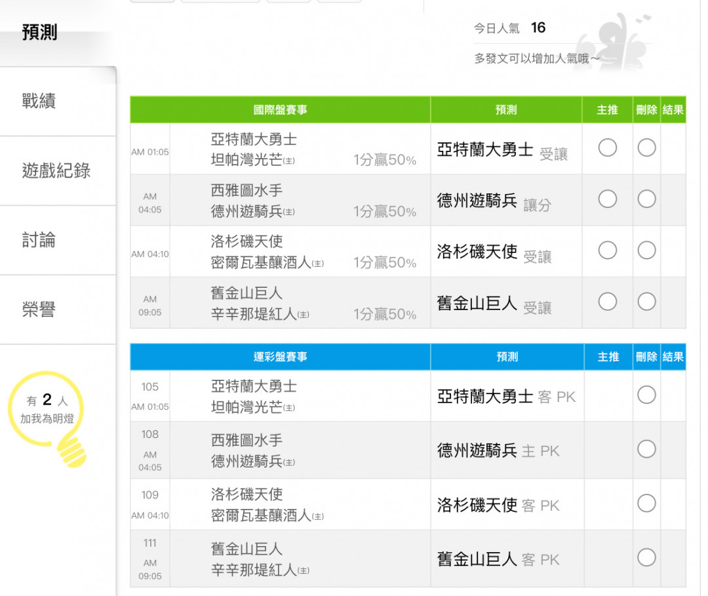Click AM 09:05 time in 運彩盤賽事 table
This screenshot has width=708, height=596.
click(150, 569)
